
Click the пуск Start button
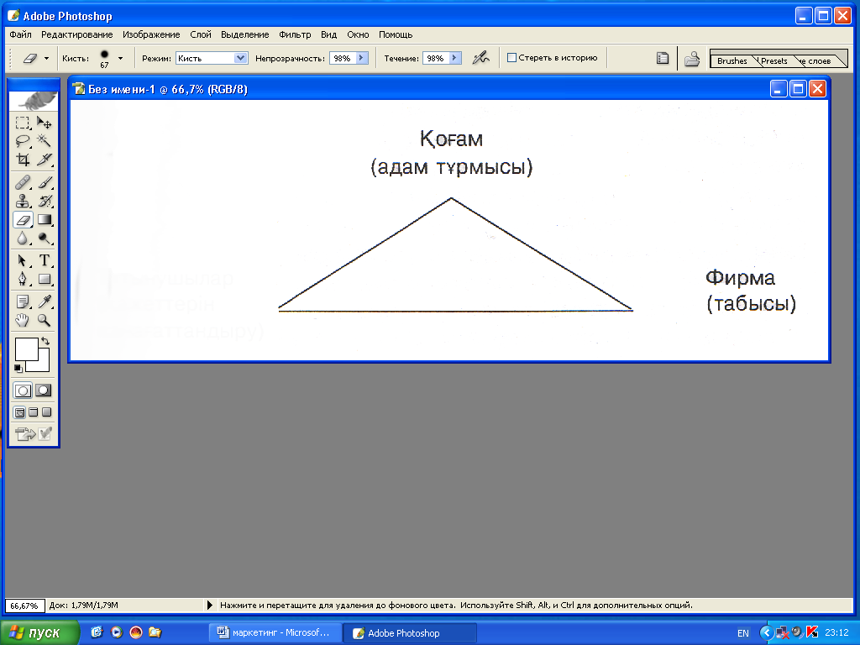(x=40, y=633)
